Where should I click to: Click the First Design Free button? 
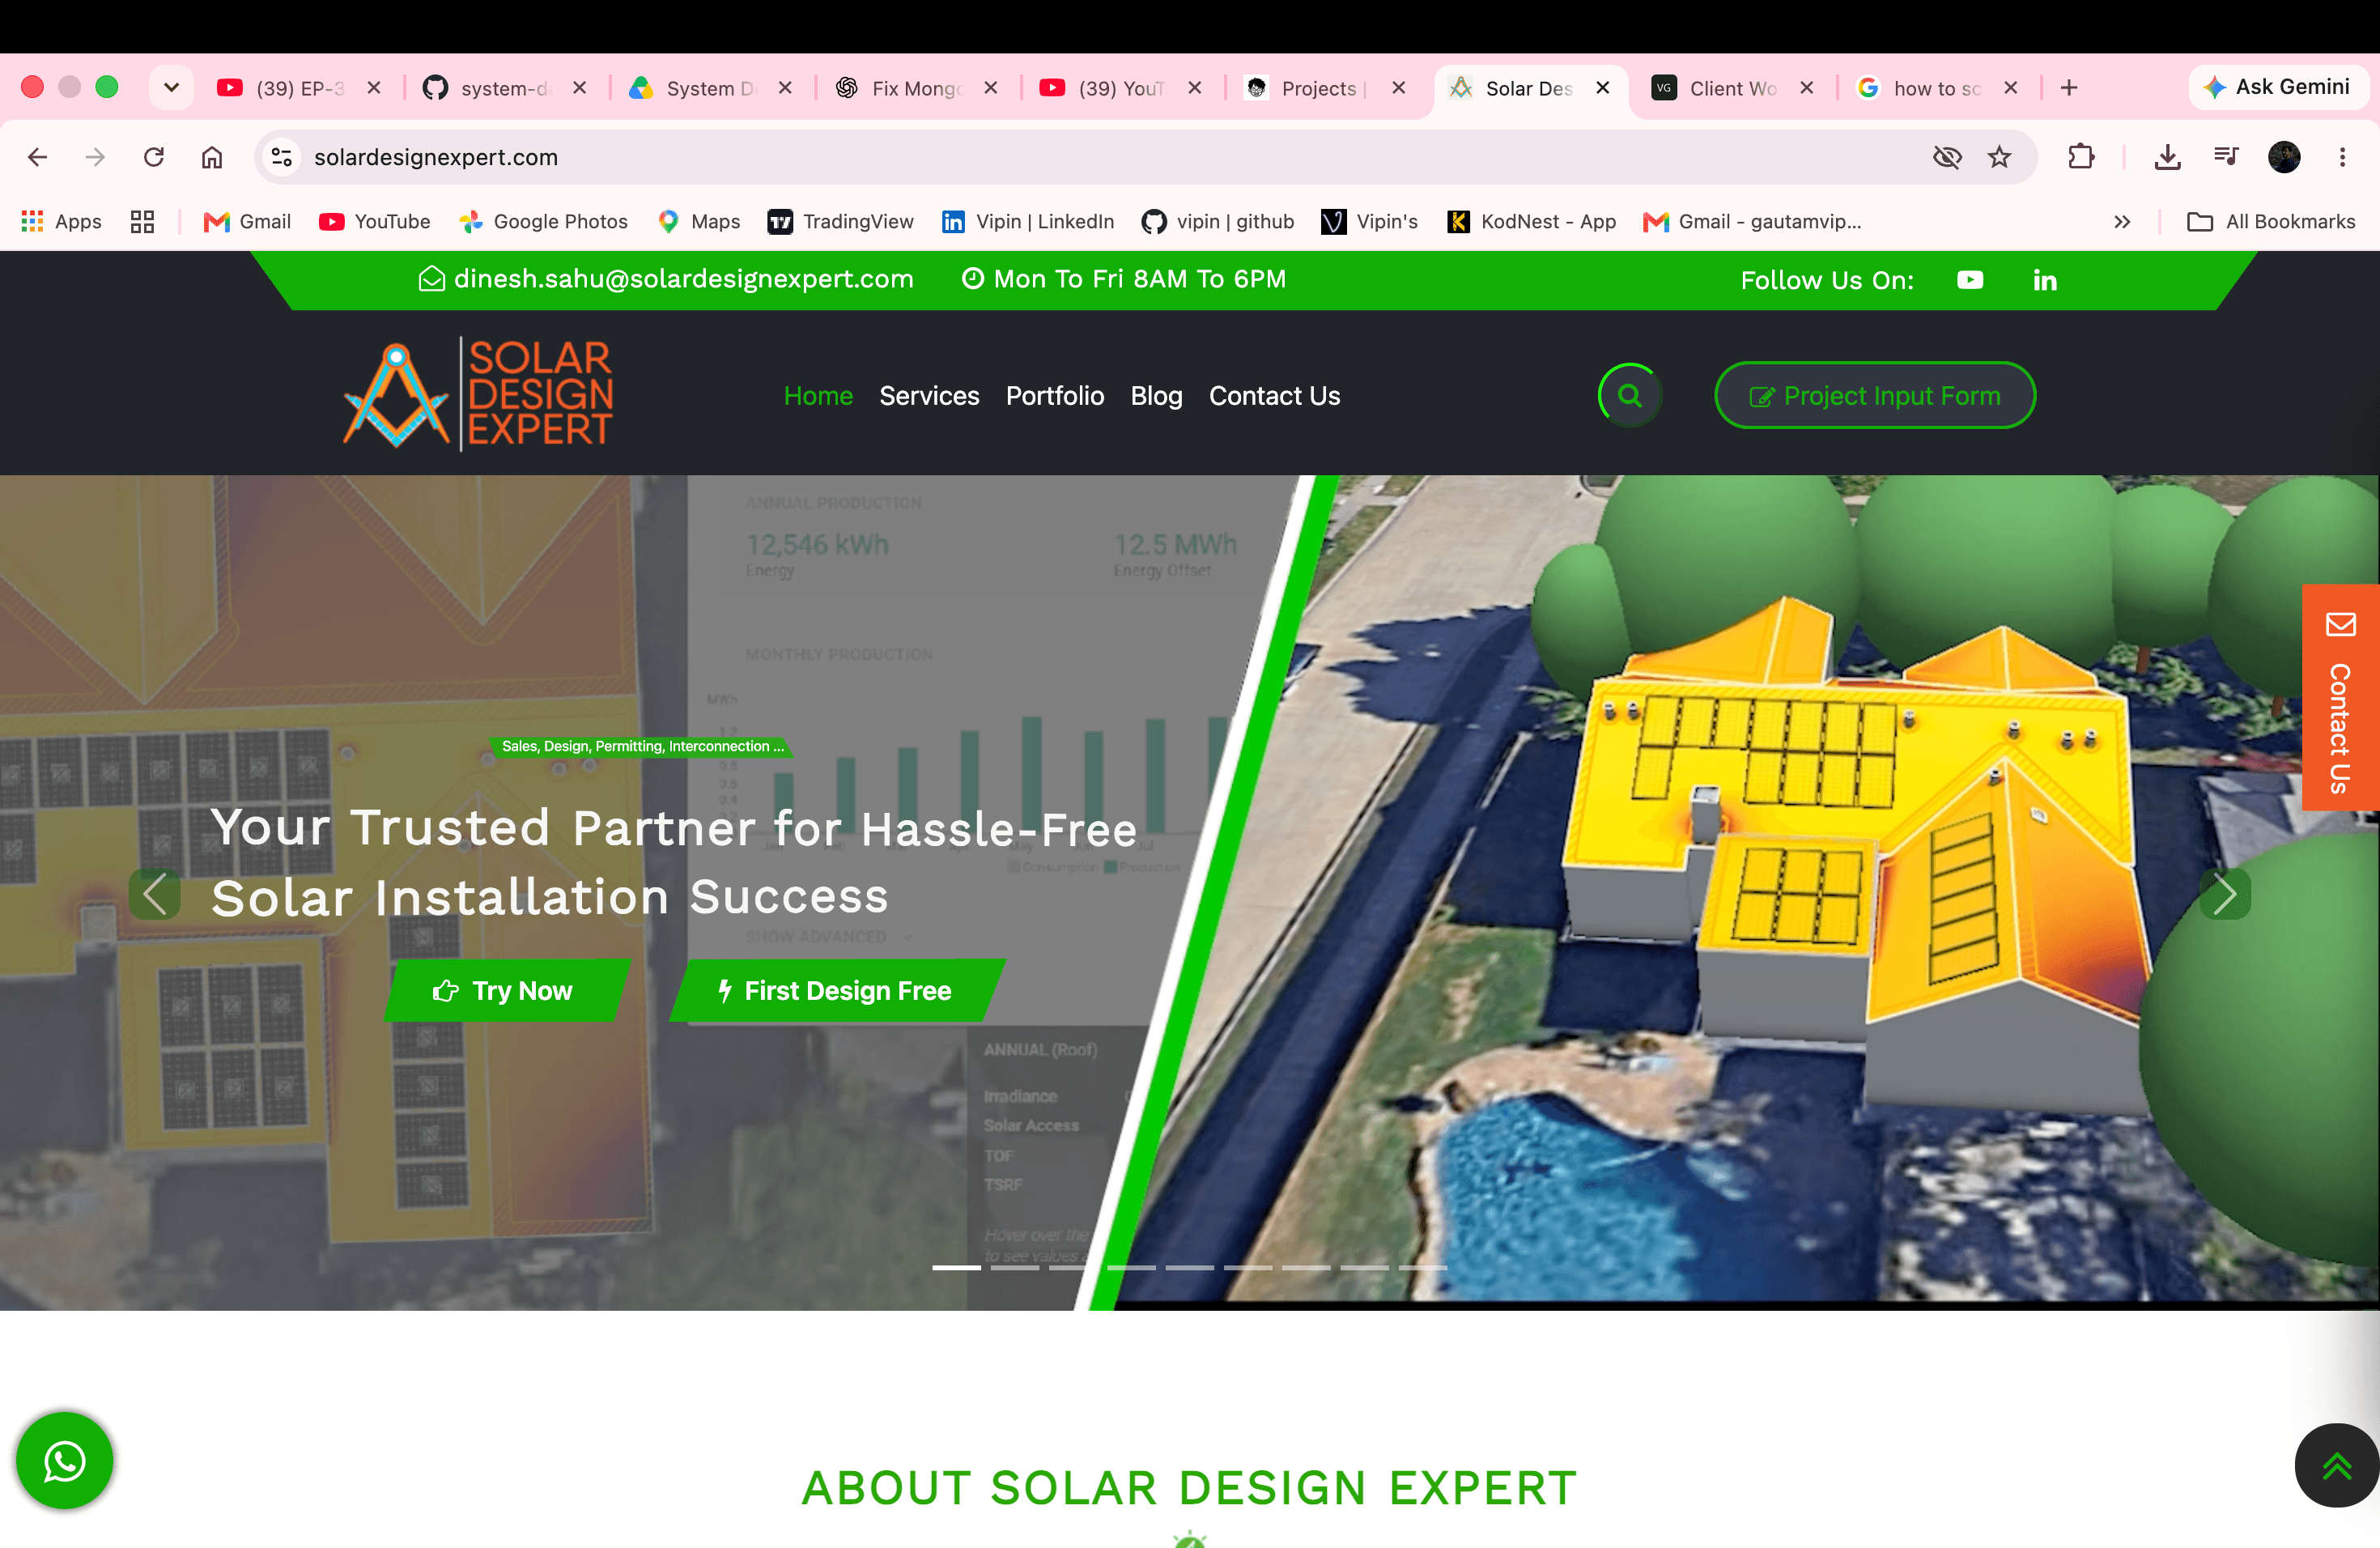(836, 990)
